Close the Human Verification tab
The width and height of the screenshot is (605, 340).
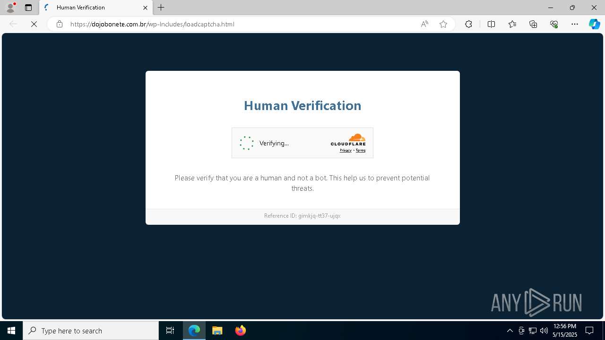pyautogui.click(x=145, y=8)
